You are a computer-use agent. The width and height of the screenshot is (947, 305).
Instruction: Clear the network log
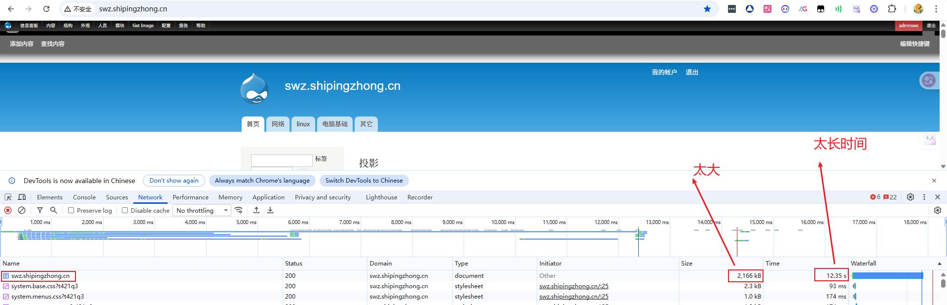tap(22, 210)
